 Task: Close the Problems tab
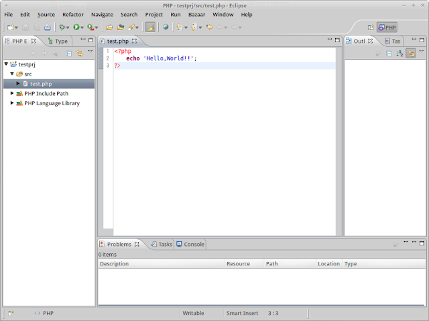[137, 244]
